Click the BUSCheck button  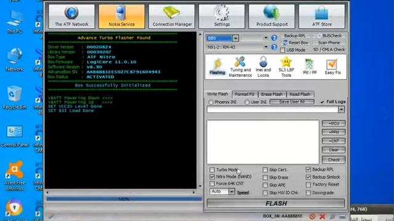coord(329,36)
